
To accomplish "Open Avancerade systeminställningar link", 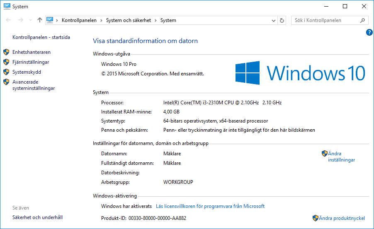I will (x=34, y=85).
